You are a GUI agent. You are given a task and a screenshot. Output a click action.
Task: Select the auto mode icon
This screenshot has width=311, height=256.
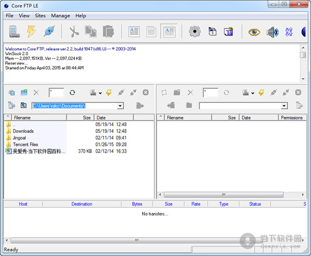coord(169,31)
